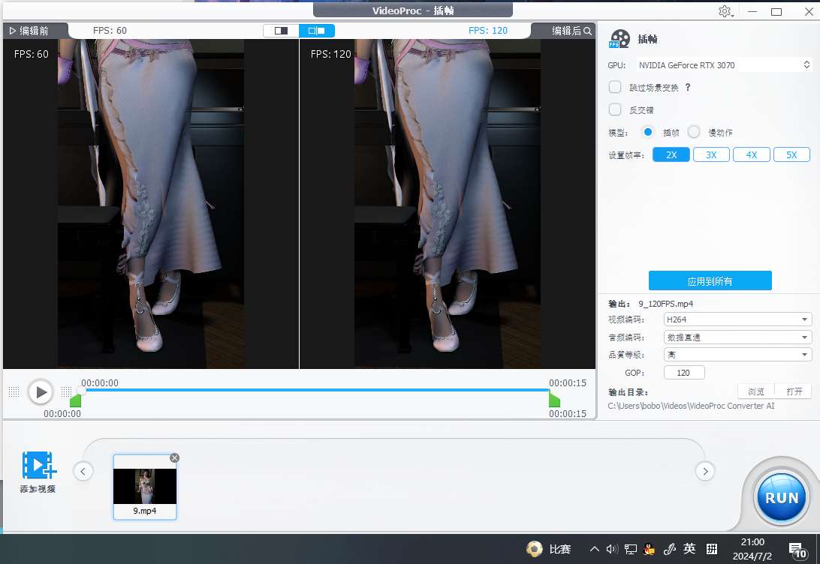Screen dimensions: 820x564
Task: Click the Play button in preview
Action: (41, 391)
